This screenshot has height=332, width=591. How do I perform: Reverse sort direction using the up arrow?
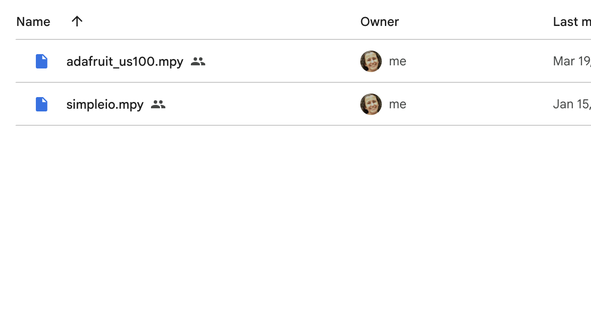77,21
